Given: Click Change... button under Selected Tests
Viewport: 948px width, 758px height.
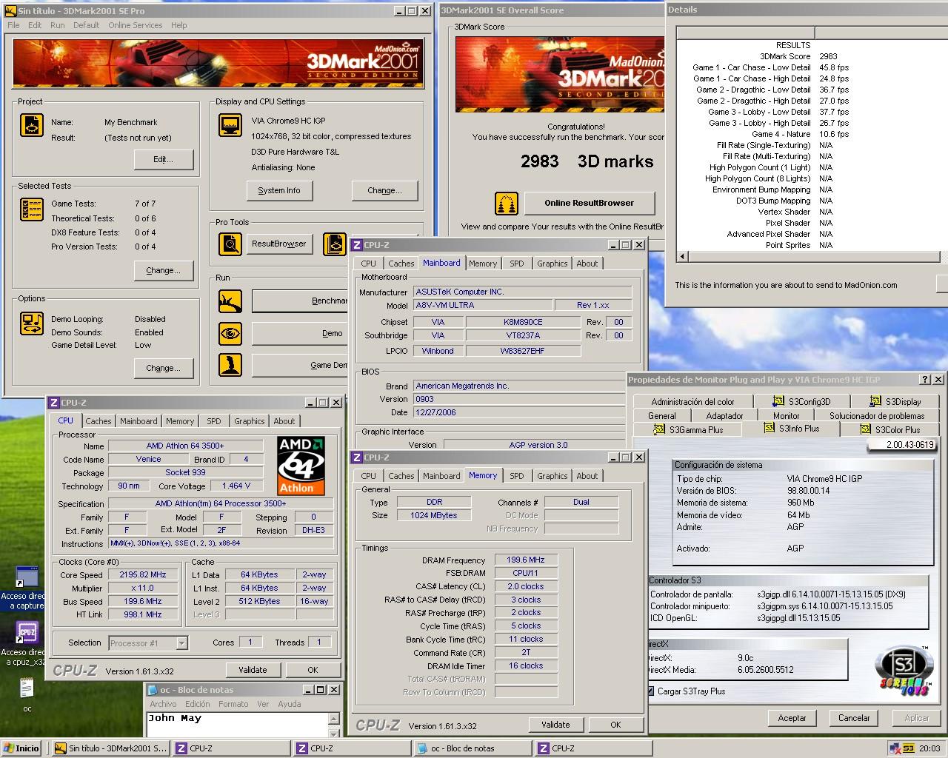Looking at the screenshot, I should click(x=164, y=270).
